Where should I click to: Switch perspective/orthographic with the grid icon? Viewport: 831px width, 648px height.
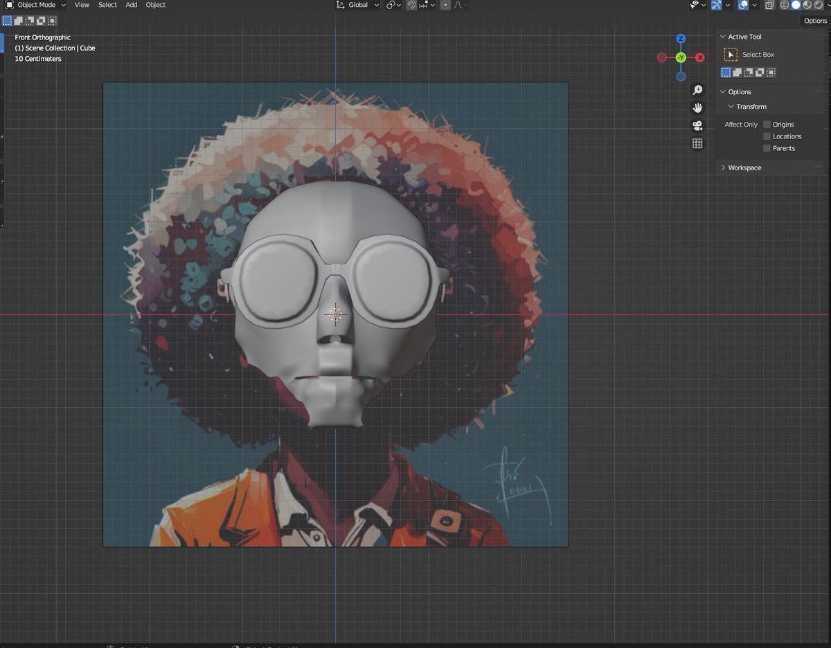(x=697, y=143)
